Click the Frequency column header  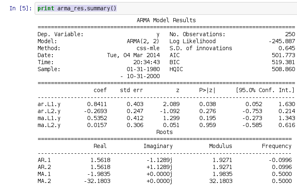coord(276,146)
